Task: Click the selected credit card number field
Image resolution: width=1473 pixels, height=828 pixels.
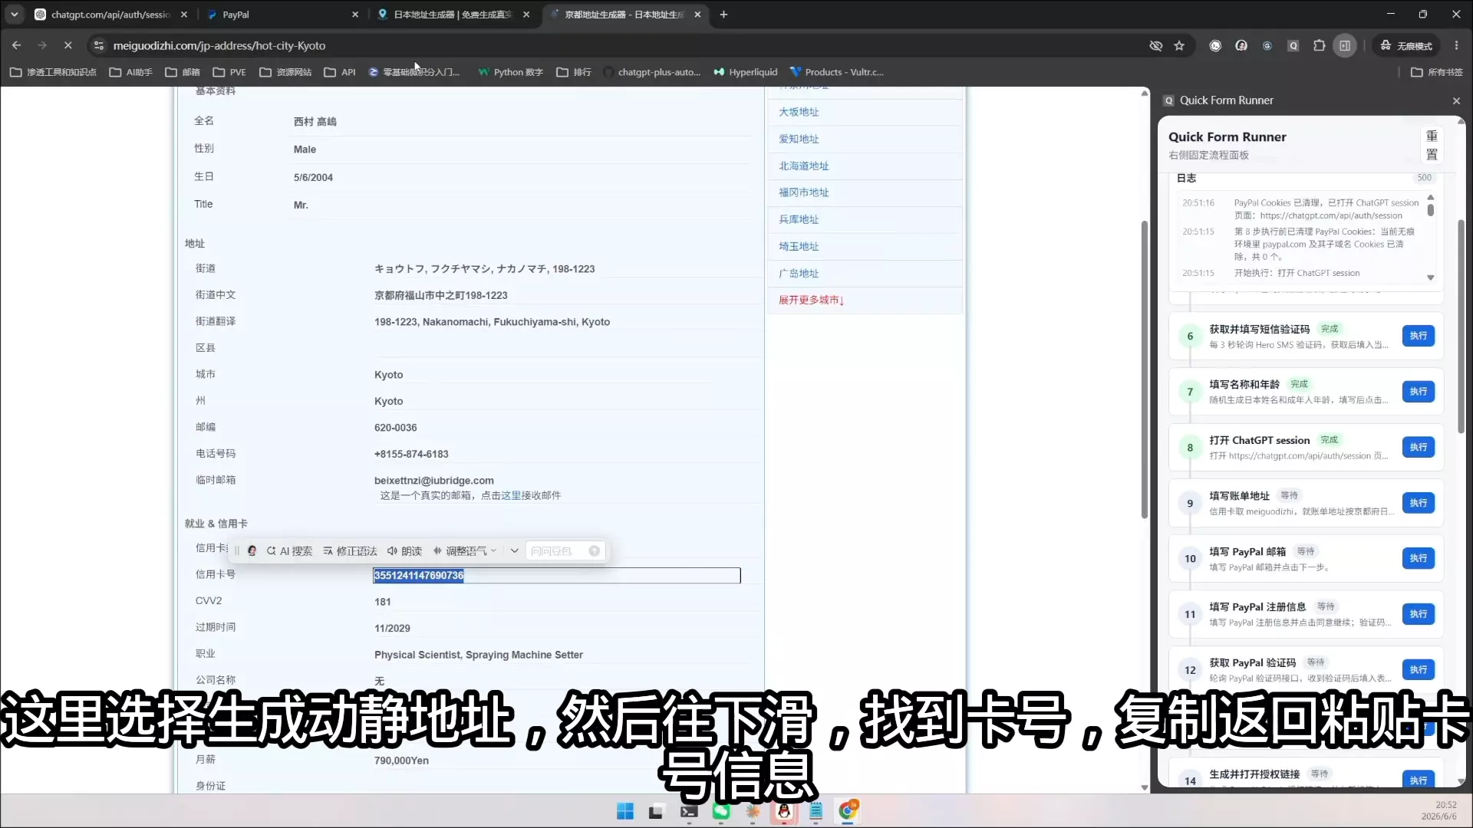Action: [x=556, y=576]
